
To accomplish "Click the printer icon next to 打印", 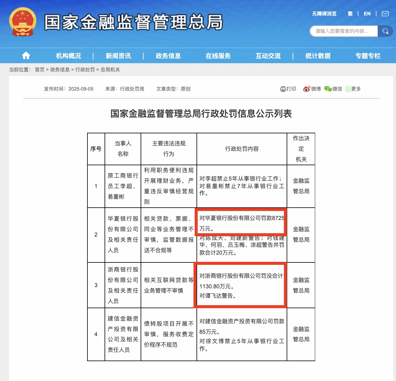I will click(283, 89).
